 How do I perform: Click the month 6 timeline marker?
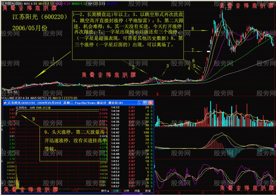click(223, 193)
